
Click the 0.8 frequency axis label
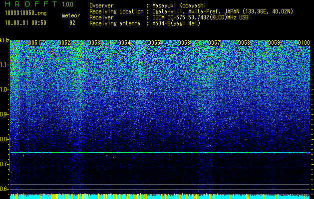[4, 139]
